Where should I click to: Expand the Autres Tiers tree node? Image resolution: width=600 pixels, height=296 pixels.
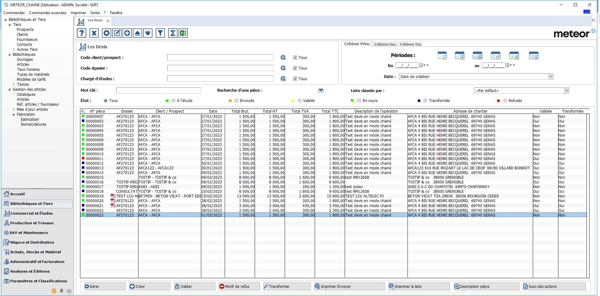14,50
